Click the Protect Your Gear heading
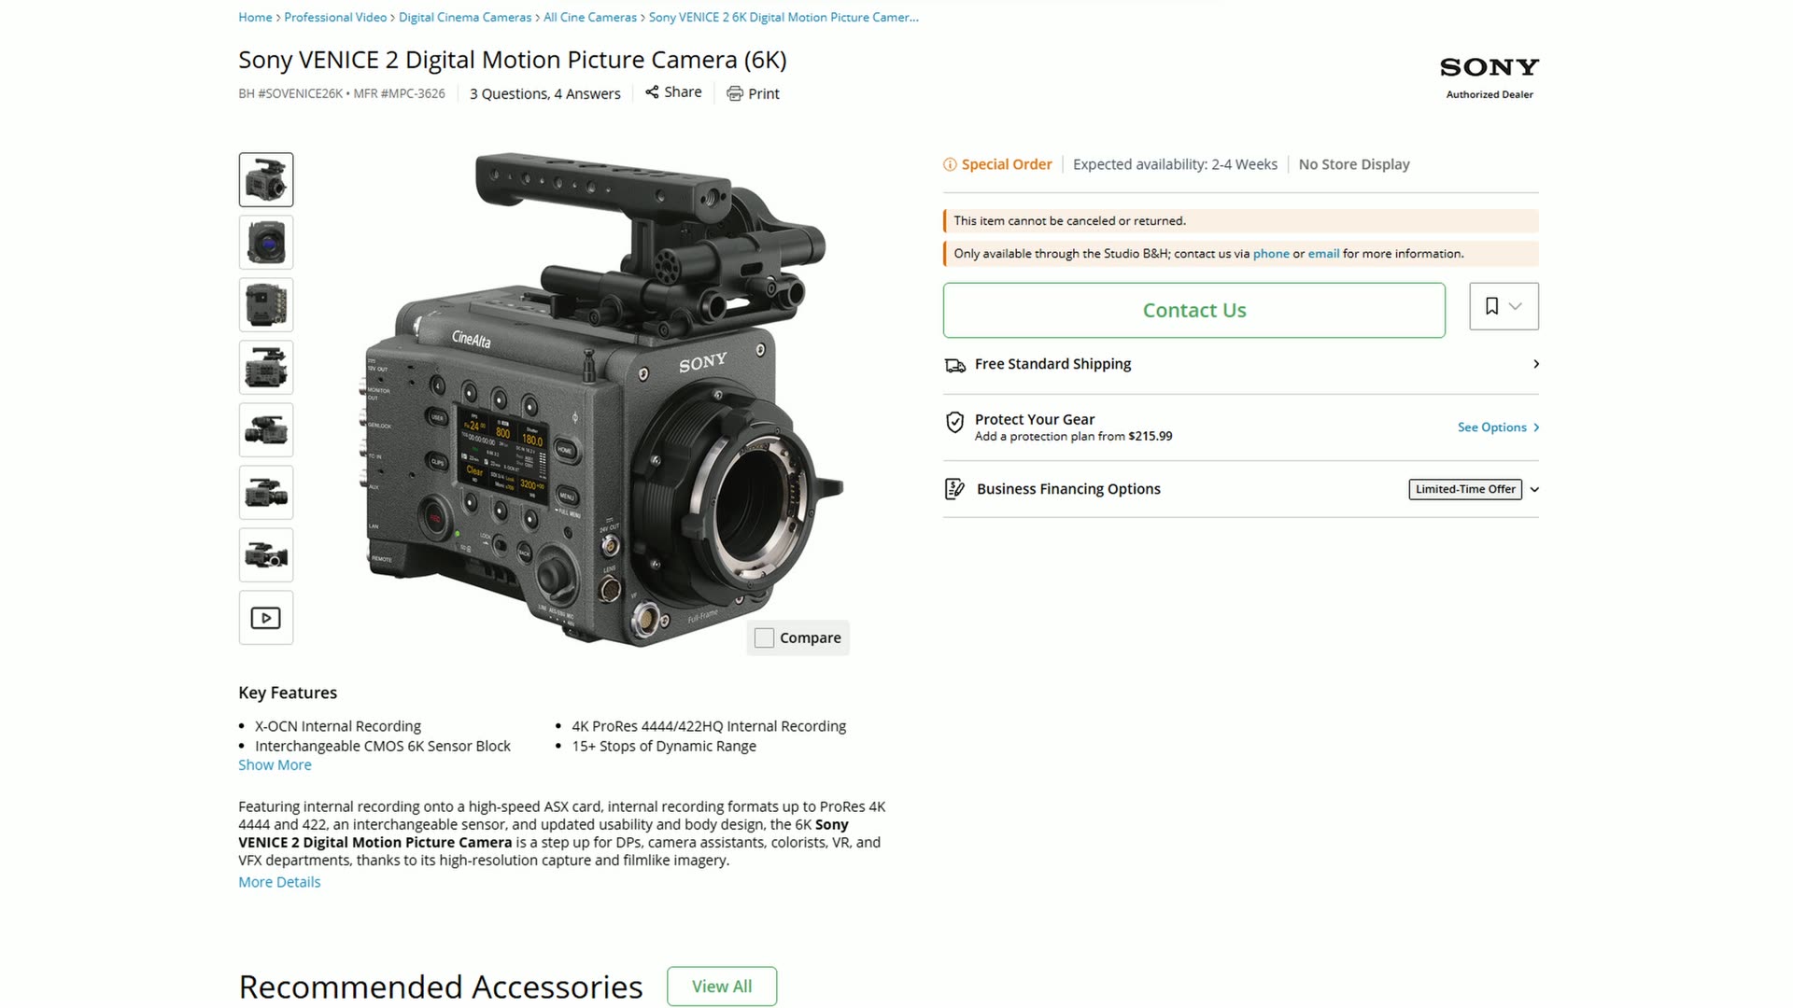The height and width of the screenshot is (1008, 1793). (1034, 420)
